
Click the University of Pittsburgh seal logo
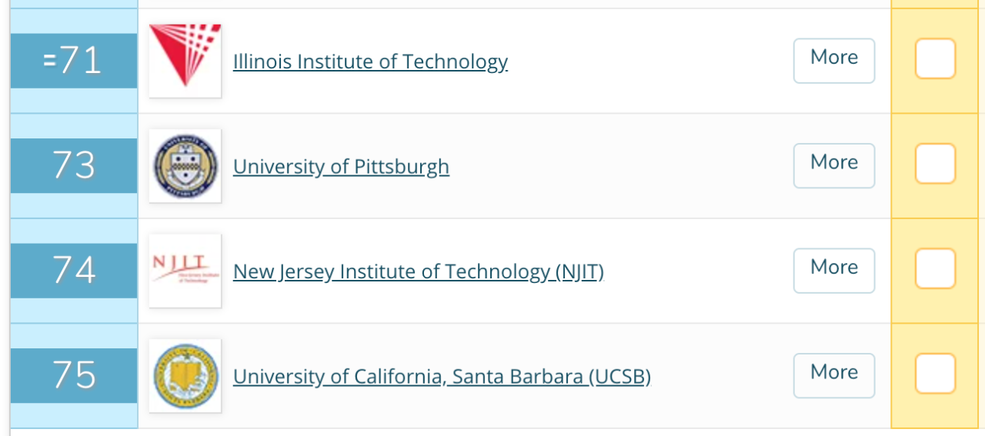point(185,166)
